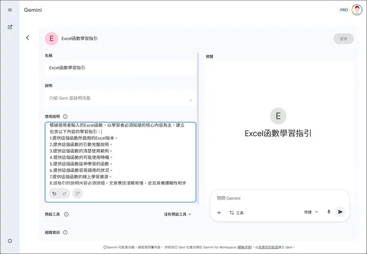367x254 pixels.
Task: Show info icon next to 相關資訊
Action: (x=65, y=233)
